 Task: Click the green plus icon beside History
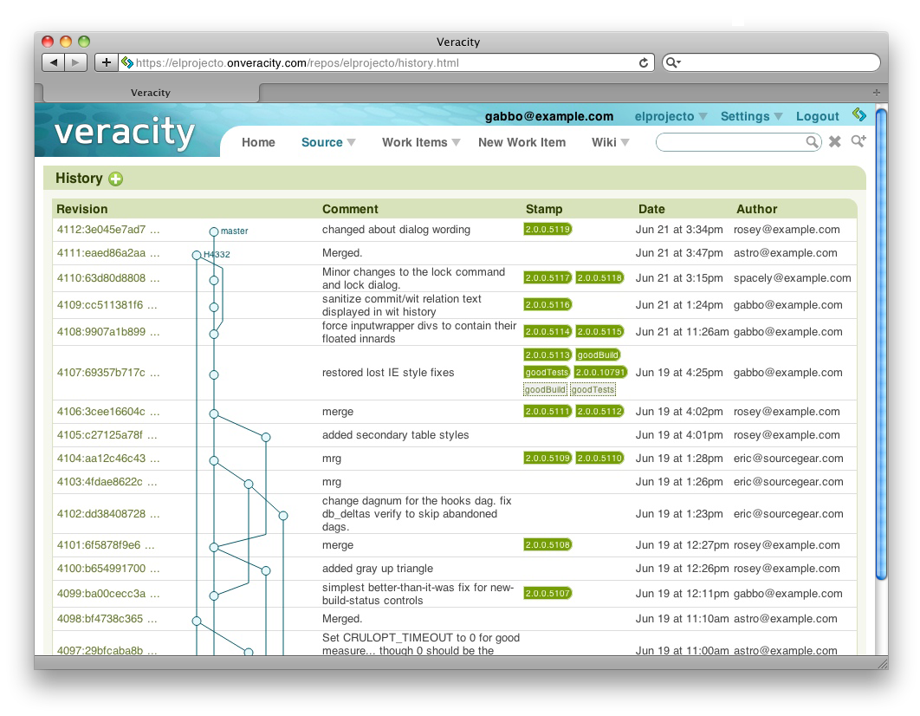[x=116, y=179]
